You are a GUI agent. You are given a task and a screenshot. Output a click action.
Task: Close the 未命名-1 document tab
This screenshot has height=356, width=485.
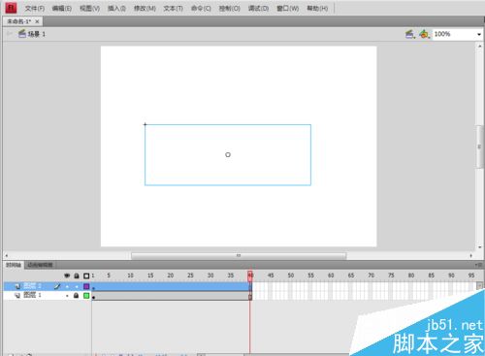pos(37,21)
